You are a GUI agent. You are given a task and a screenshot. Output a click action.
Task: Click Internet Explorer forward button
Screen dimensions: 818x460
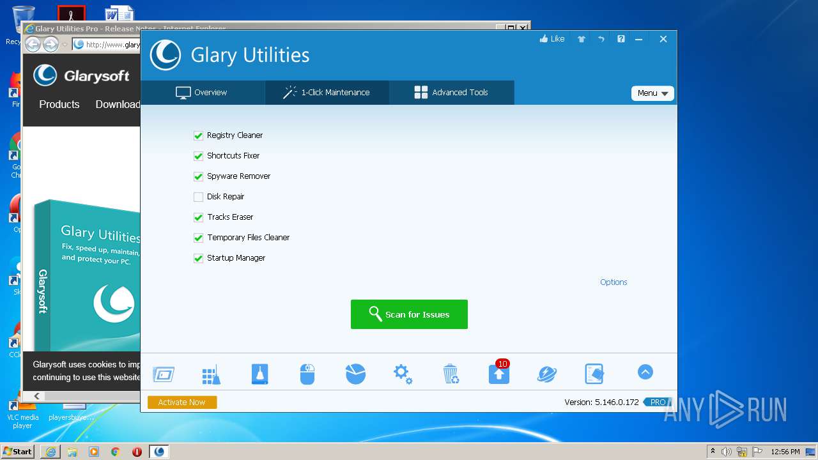tap(50, 44)
